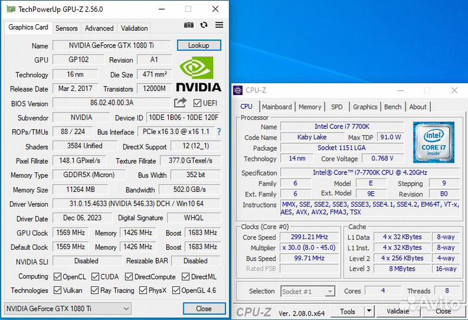Image resolution: width=468 pixels, height=320 pixels.
Task: Click the Driver Version field in GPU-Z
Action: coord(136,204)
